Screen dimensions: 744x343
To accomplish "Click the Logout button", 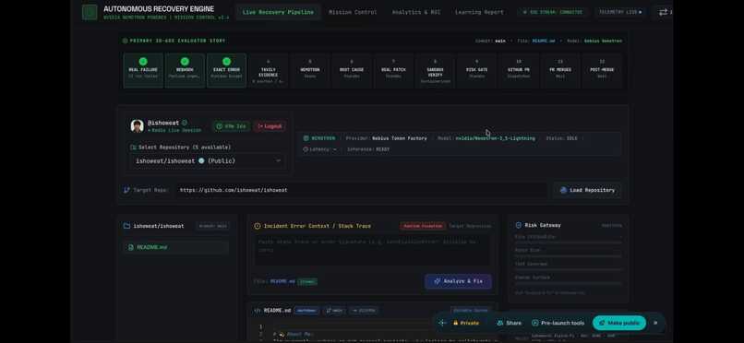I will [x=270, y=126].
